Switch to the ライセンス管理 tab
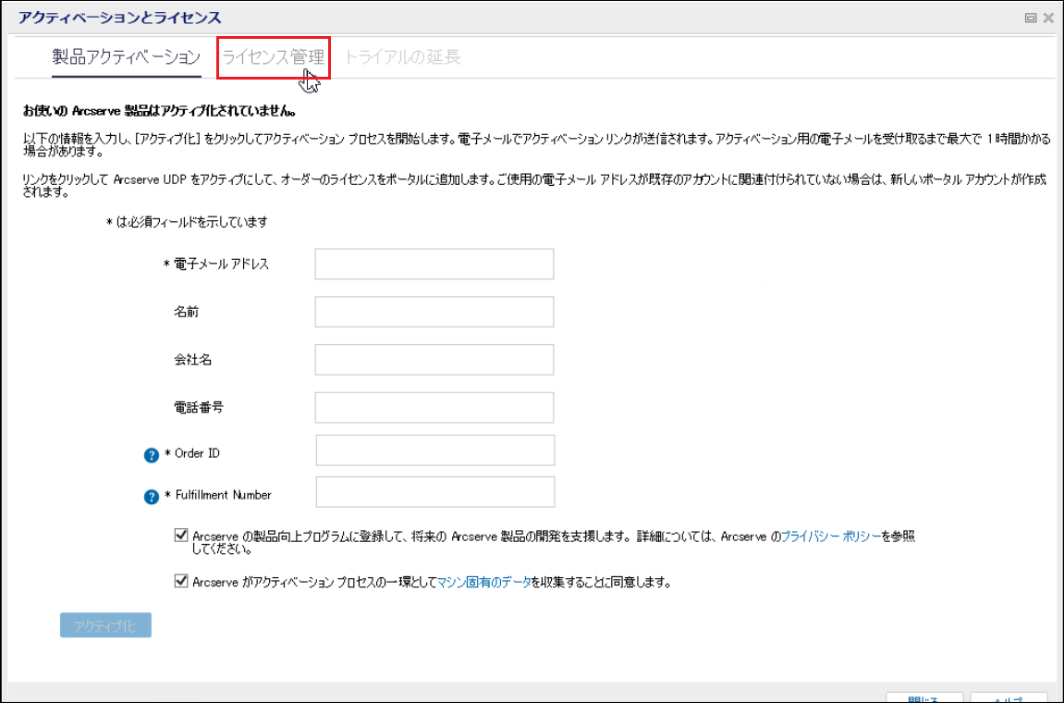Image resolution: width=1064 pixels, height=703 pixels. (274, 57)
